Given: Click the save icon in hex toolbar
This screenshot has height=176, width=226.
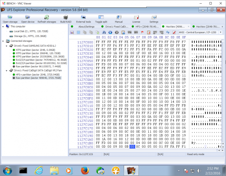Looking at the screenshot, I should [x=72, y=32].
